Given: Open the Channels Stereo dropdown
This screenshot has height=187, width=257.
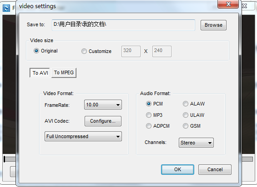Looking at the screenshot, I should tap(196, 143).
